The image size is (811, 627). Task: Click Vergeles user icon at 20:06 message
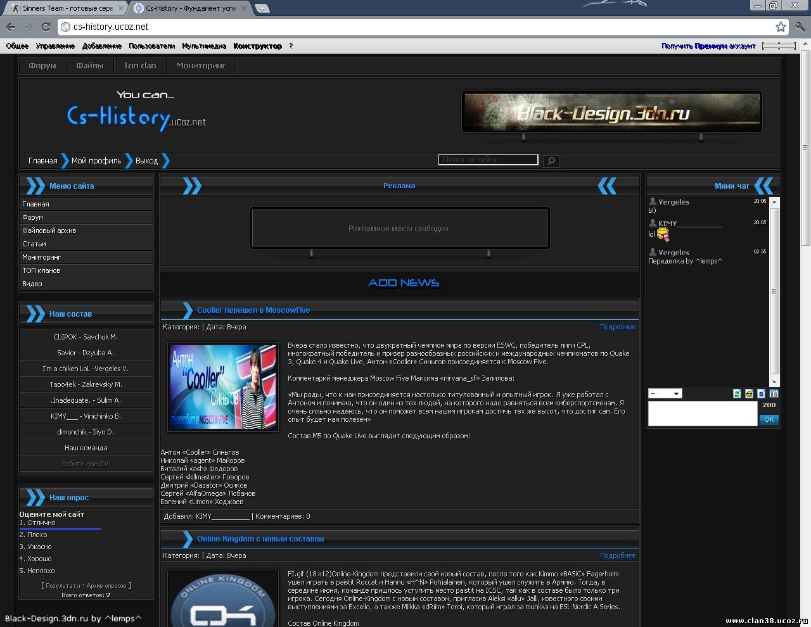pyautogui.click(x=653, y=201)
